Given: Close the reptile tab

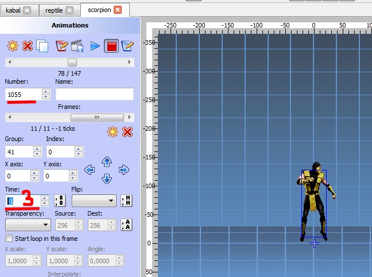Looking at the screenshot, I should click(69, 10).
